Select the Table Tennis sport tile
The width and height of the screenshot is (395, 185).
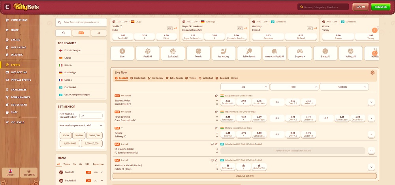pos(249,53)
